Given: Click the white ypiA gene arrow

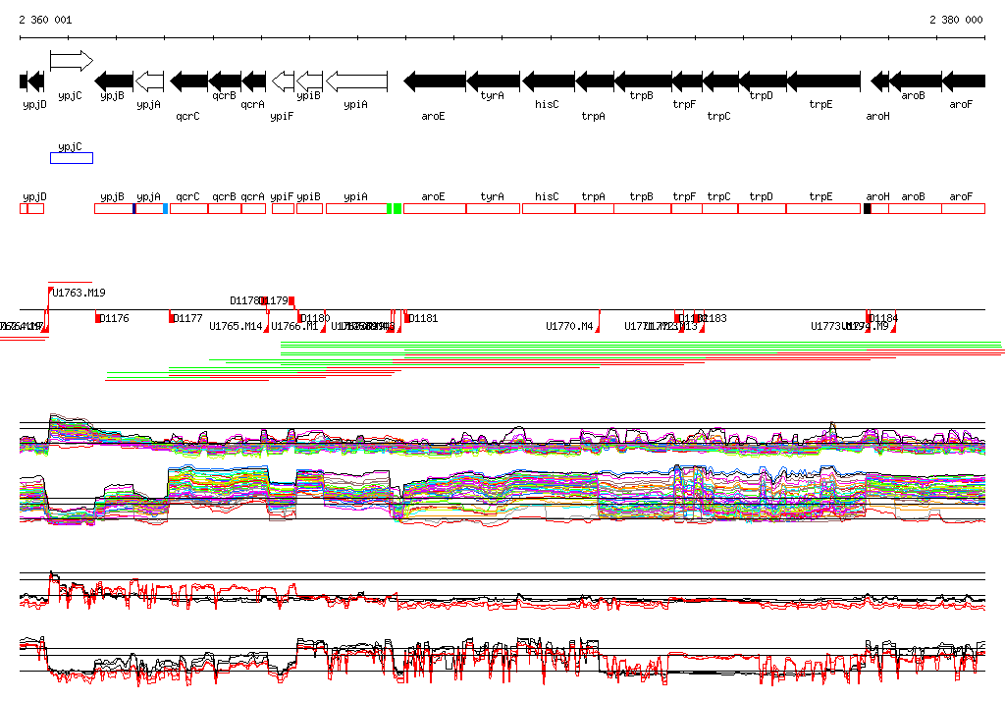Looking at the screenshot, I should pos(356,81).
